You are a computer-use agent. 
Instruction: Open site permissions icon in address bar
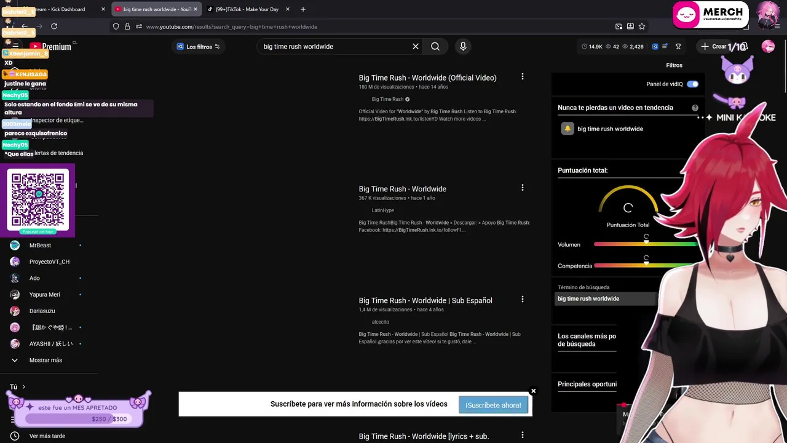(x=139, y=26)
